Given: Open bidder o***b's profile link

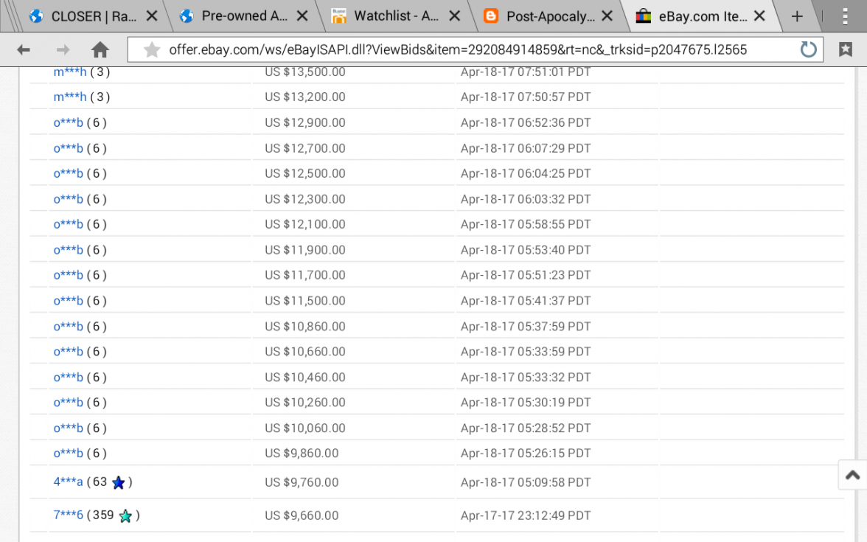Looking at the screenshot, I should click(x=67, y=122).
